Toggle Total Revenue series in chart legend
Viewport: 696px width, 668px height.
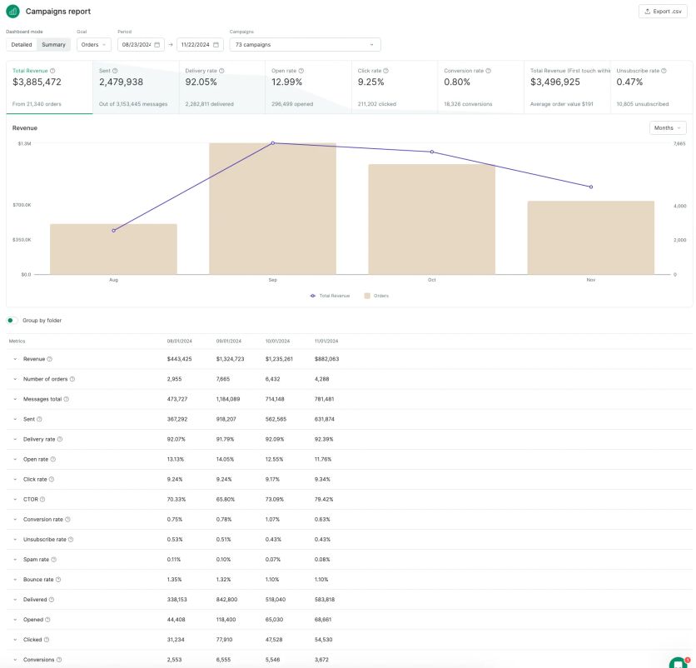click(x=330, y=296)
